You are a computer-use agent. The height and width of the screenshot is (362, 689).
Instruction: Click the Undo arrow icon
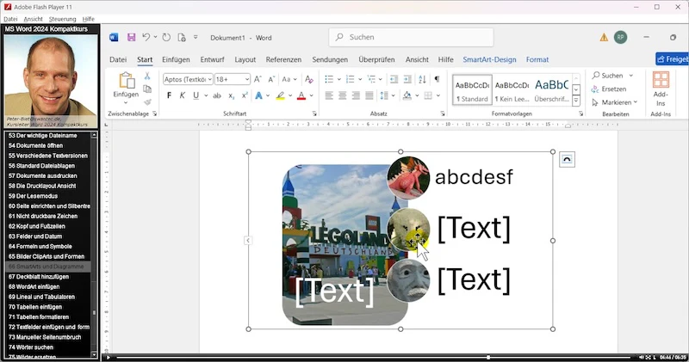[146, 37]
